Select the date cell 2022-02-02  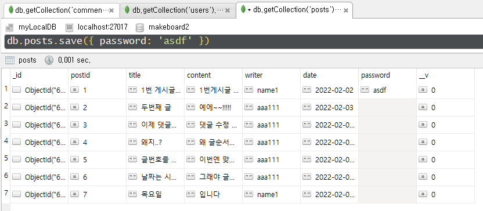[x=329, y=90]
